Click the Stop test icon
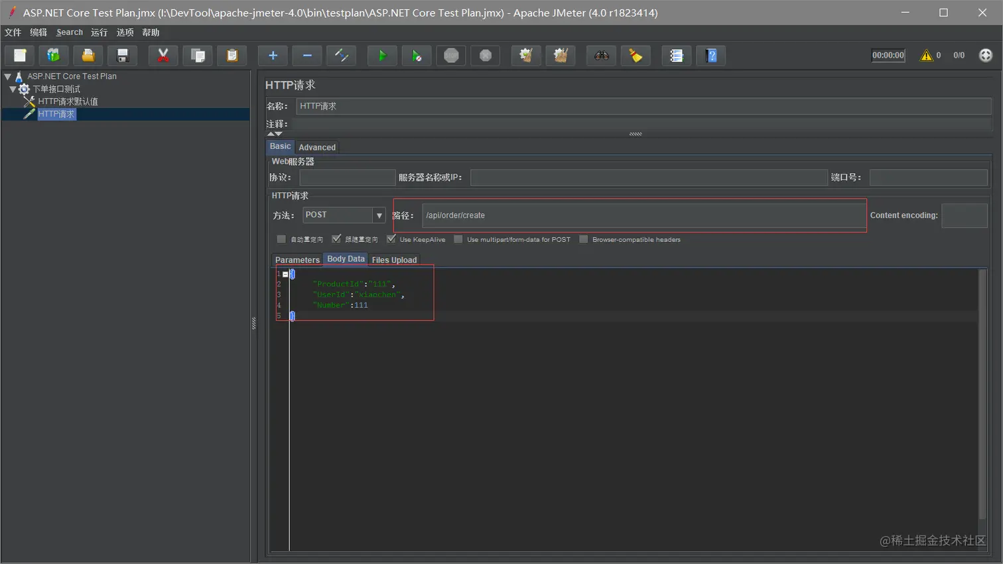 point(451,56)
